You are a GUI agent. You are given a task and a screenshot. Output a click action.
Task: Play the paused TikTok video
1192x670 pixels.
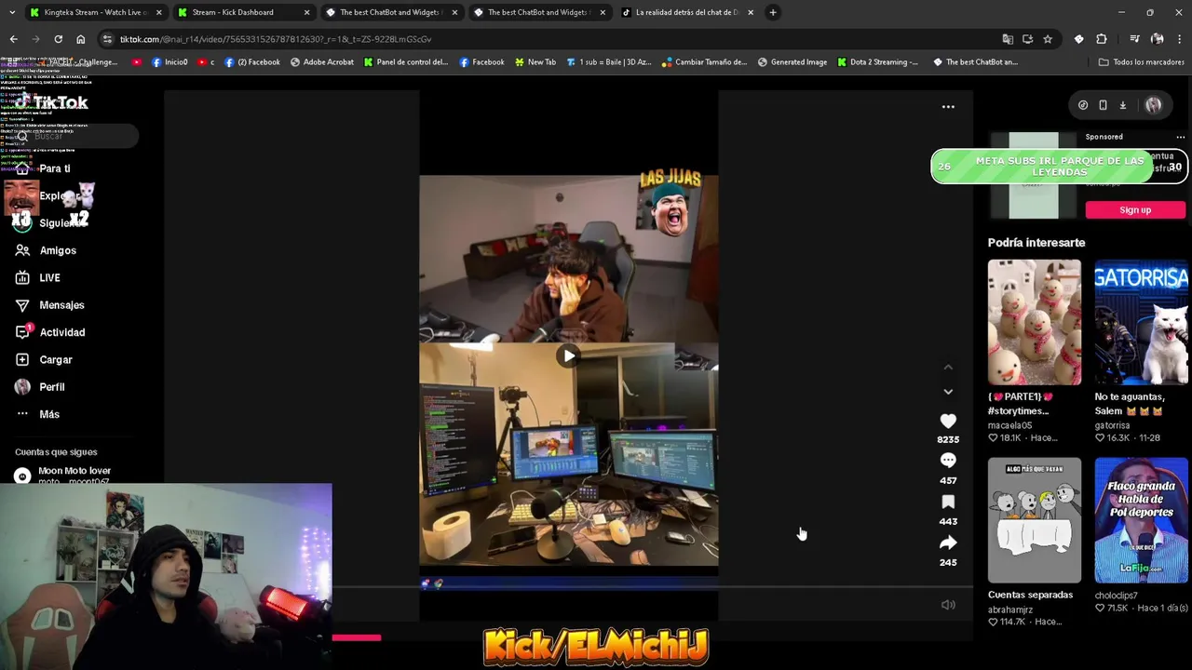pos(569,355)
